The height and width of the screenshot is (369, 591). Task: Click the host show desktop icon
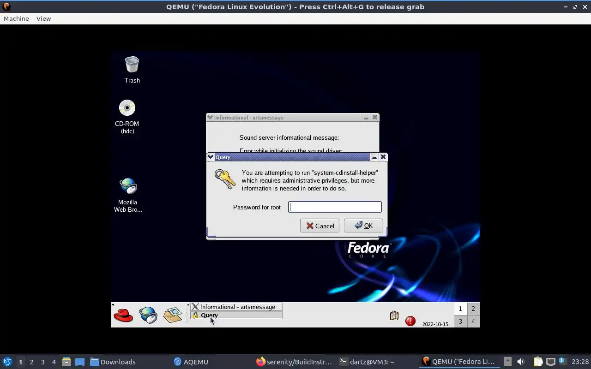pyautogui.click(x=80, y=362)
